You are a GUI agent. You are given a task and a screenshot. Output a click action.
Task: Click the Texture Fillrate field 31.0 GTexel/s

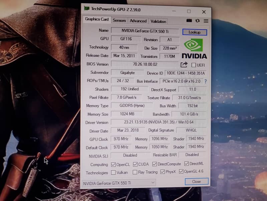click(x=190, y=98)
